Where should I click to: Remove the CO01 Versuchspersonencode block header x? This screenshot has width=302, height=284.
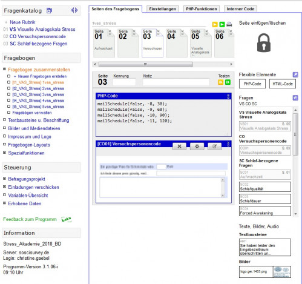coord(228,143)
